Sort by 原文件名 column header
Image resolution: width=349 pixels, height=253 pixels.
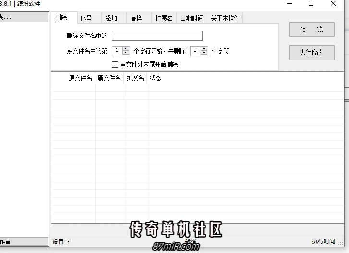(x=73, y=78)
